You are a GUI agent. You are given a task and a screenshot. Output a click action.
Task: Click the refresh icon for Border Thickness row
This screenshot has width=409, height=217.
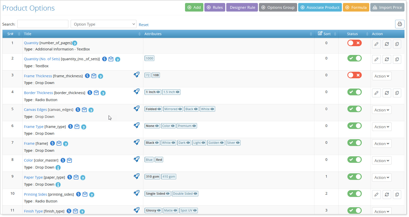(x=387, y=93)
